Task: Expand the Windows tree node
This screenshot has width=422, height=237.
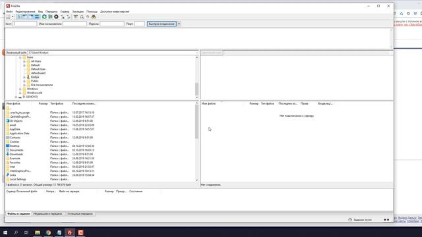Action: click(20, 89)
